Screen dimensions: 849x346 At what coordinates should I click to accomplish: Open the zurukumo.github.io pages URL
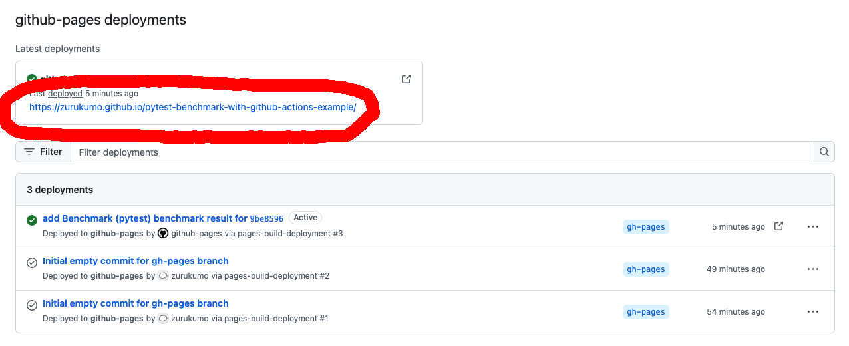[193, 106]
